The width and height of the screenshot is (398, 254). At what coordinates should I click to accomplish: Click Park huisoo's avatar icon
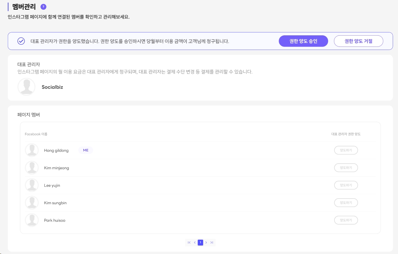click(x=32, y=220)
